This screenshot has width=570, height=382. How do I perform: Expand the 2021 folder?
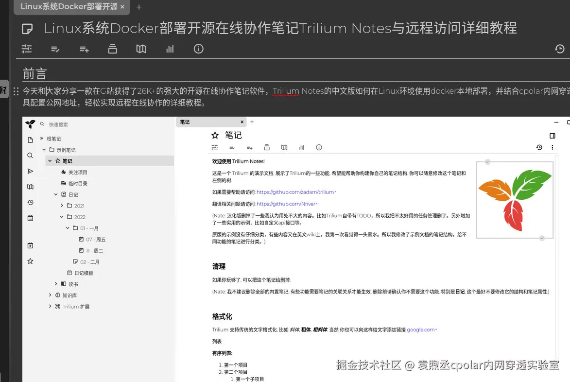click(x=62, y=206)
